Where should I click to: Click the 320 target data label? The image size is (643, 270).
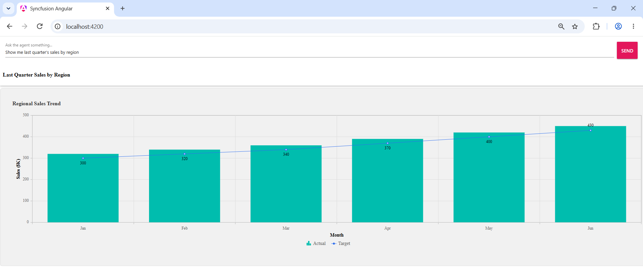pyautogui.click(x=185, y=159)
